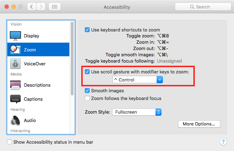The image size is (234, 151).
Task: Open the Help question mark button
Action: (223, 142)
